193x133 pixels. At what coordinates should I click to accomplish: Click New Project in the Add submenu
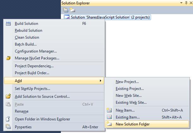click(127, 82)
